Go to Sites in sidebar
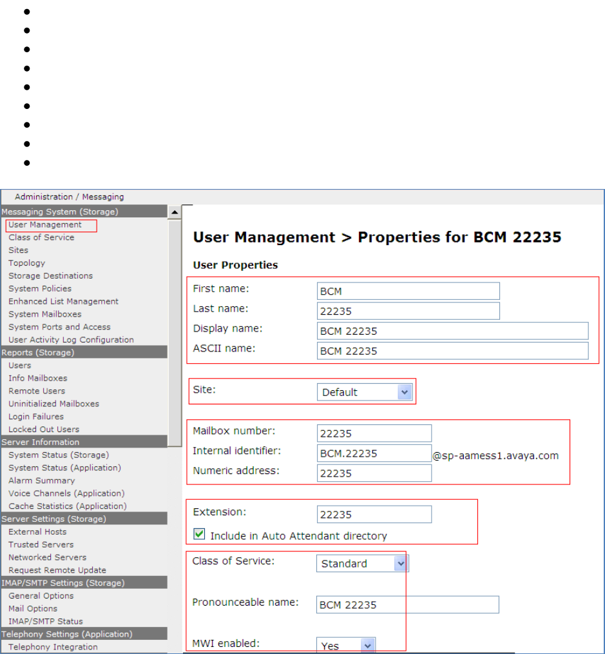Screen dimensions: 605x654 click(18, 250)
